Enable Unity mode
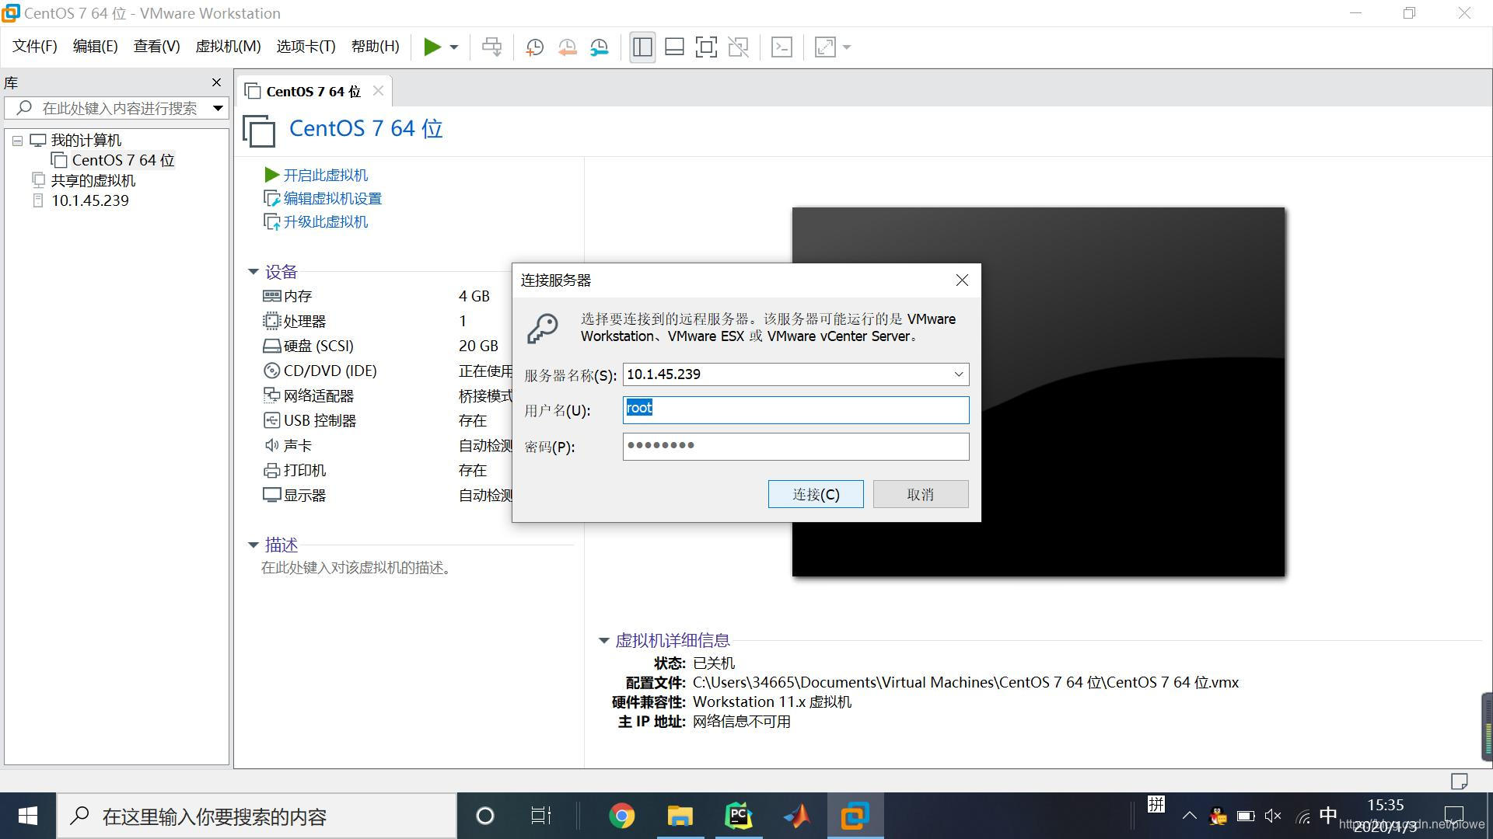1493x839 pixels. point(738,47)
